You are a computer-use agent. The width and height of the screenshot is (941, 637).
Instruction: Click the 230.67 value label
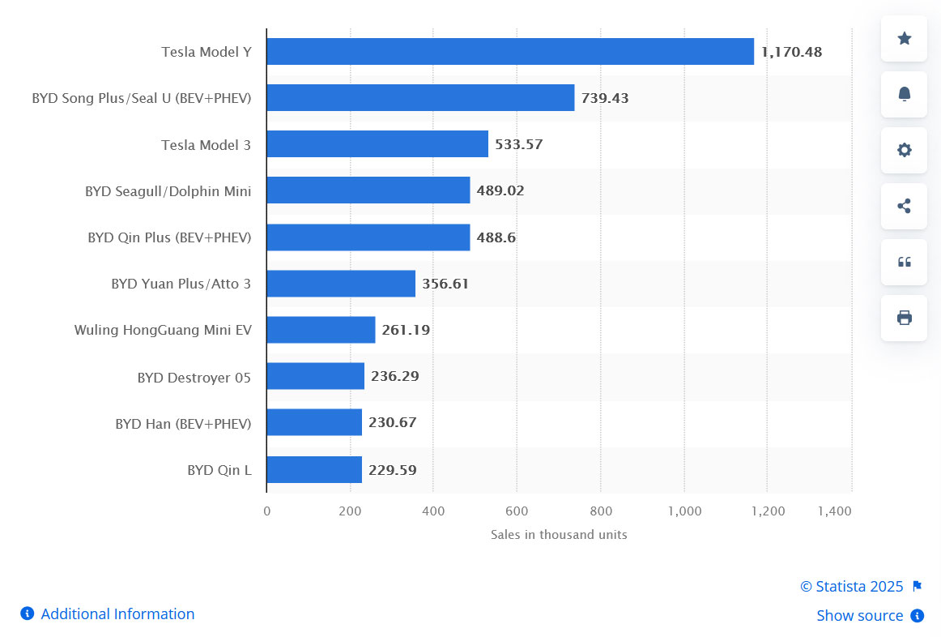tap(393, 423)
